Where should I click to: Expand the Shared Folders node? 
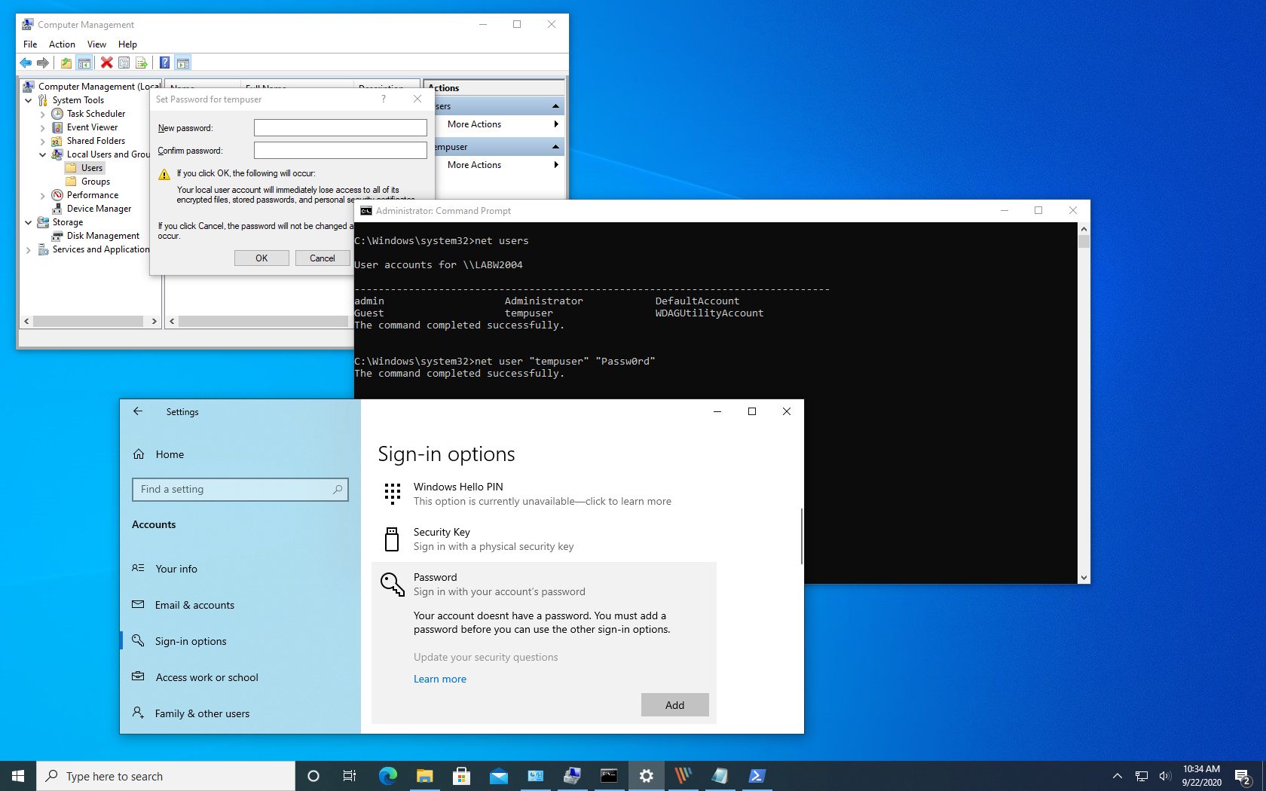(x=42, y=141)
